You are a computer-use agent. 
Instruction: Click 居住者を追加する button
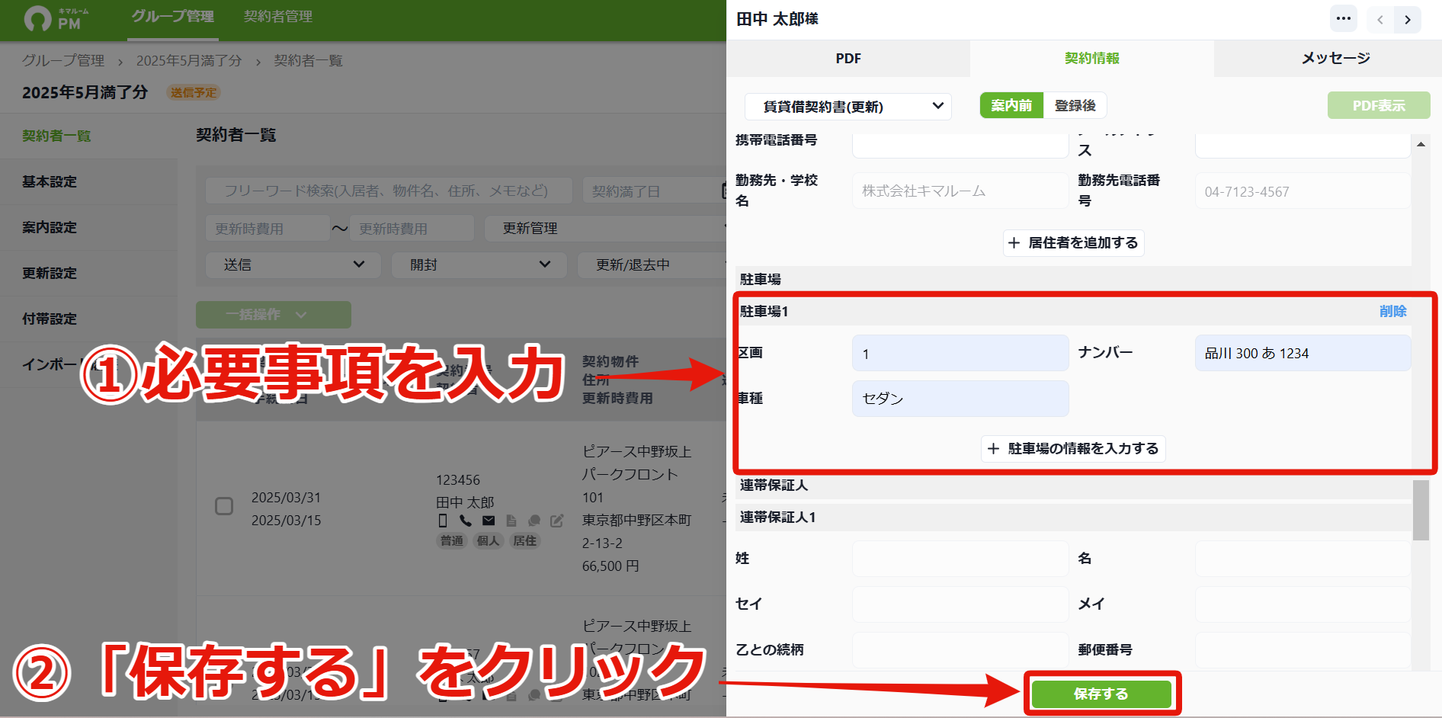[1073, 242]
